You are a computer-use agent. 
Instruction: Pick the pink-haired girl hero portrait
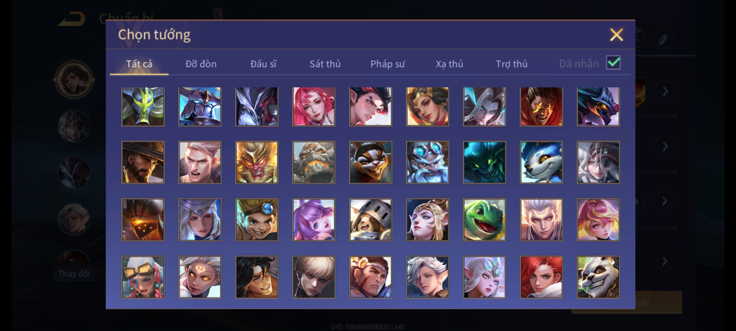click(313, 106)
